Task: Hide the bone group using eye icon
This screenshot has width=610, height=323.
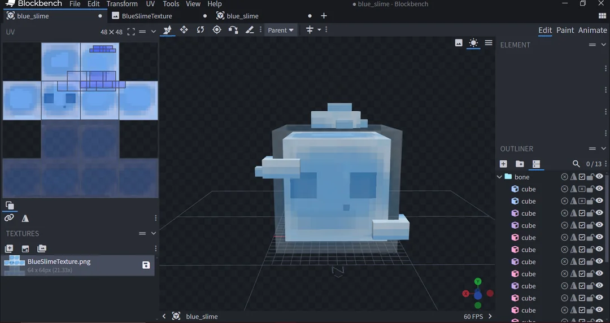Action: (599, 177)
